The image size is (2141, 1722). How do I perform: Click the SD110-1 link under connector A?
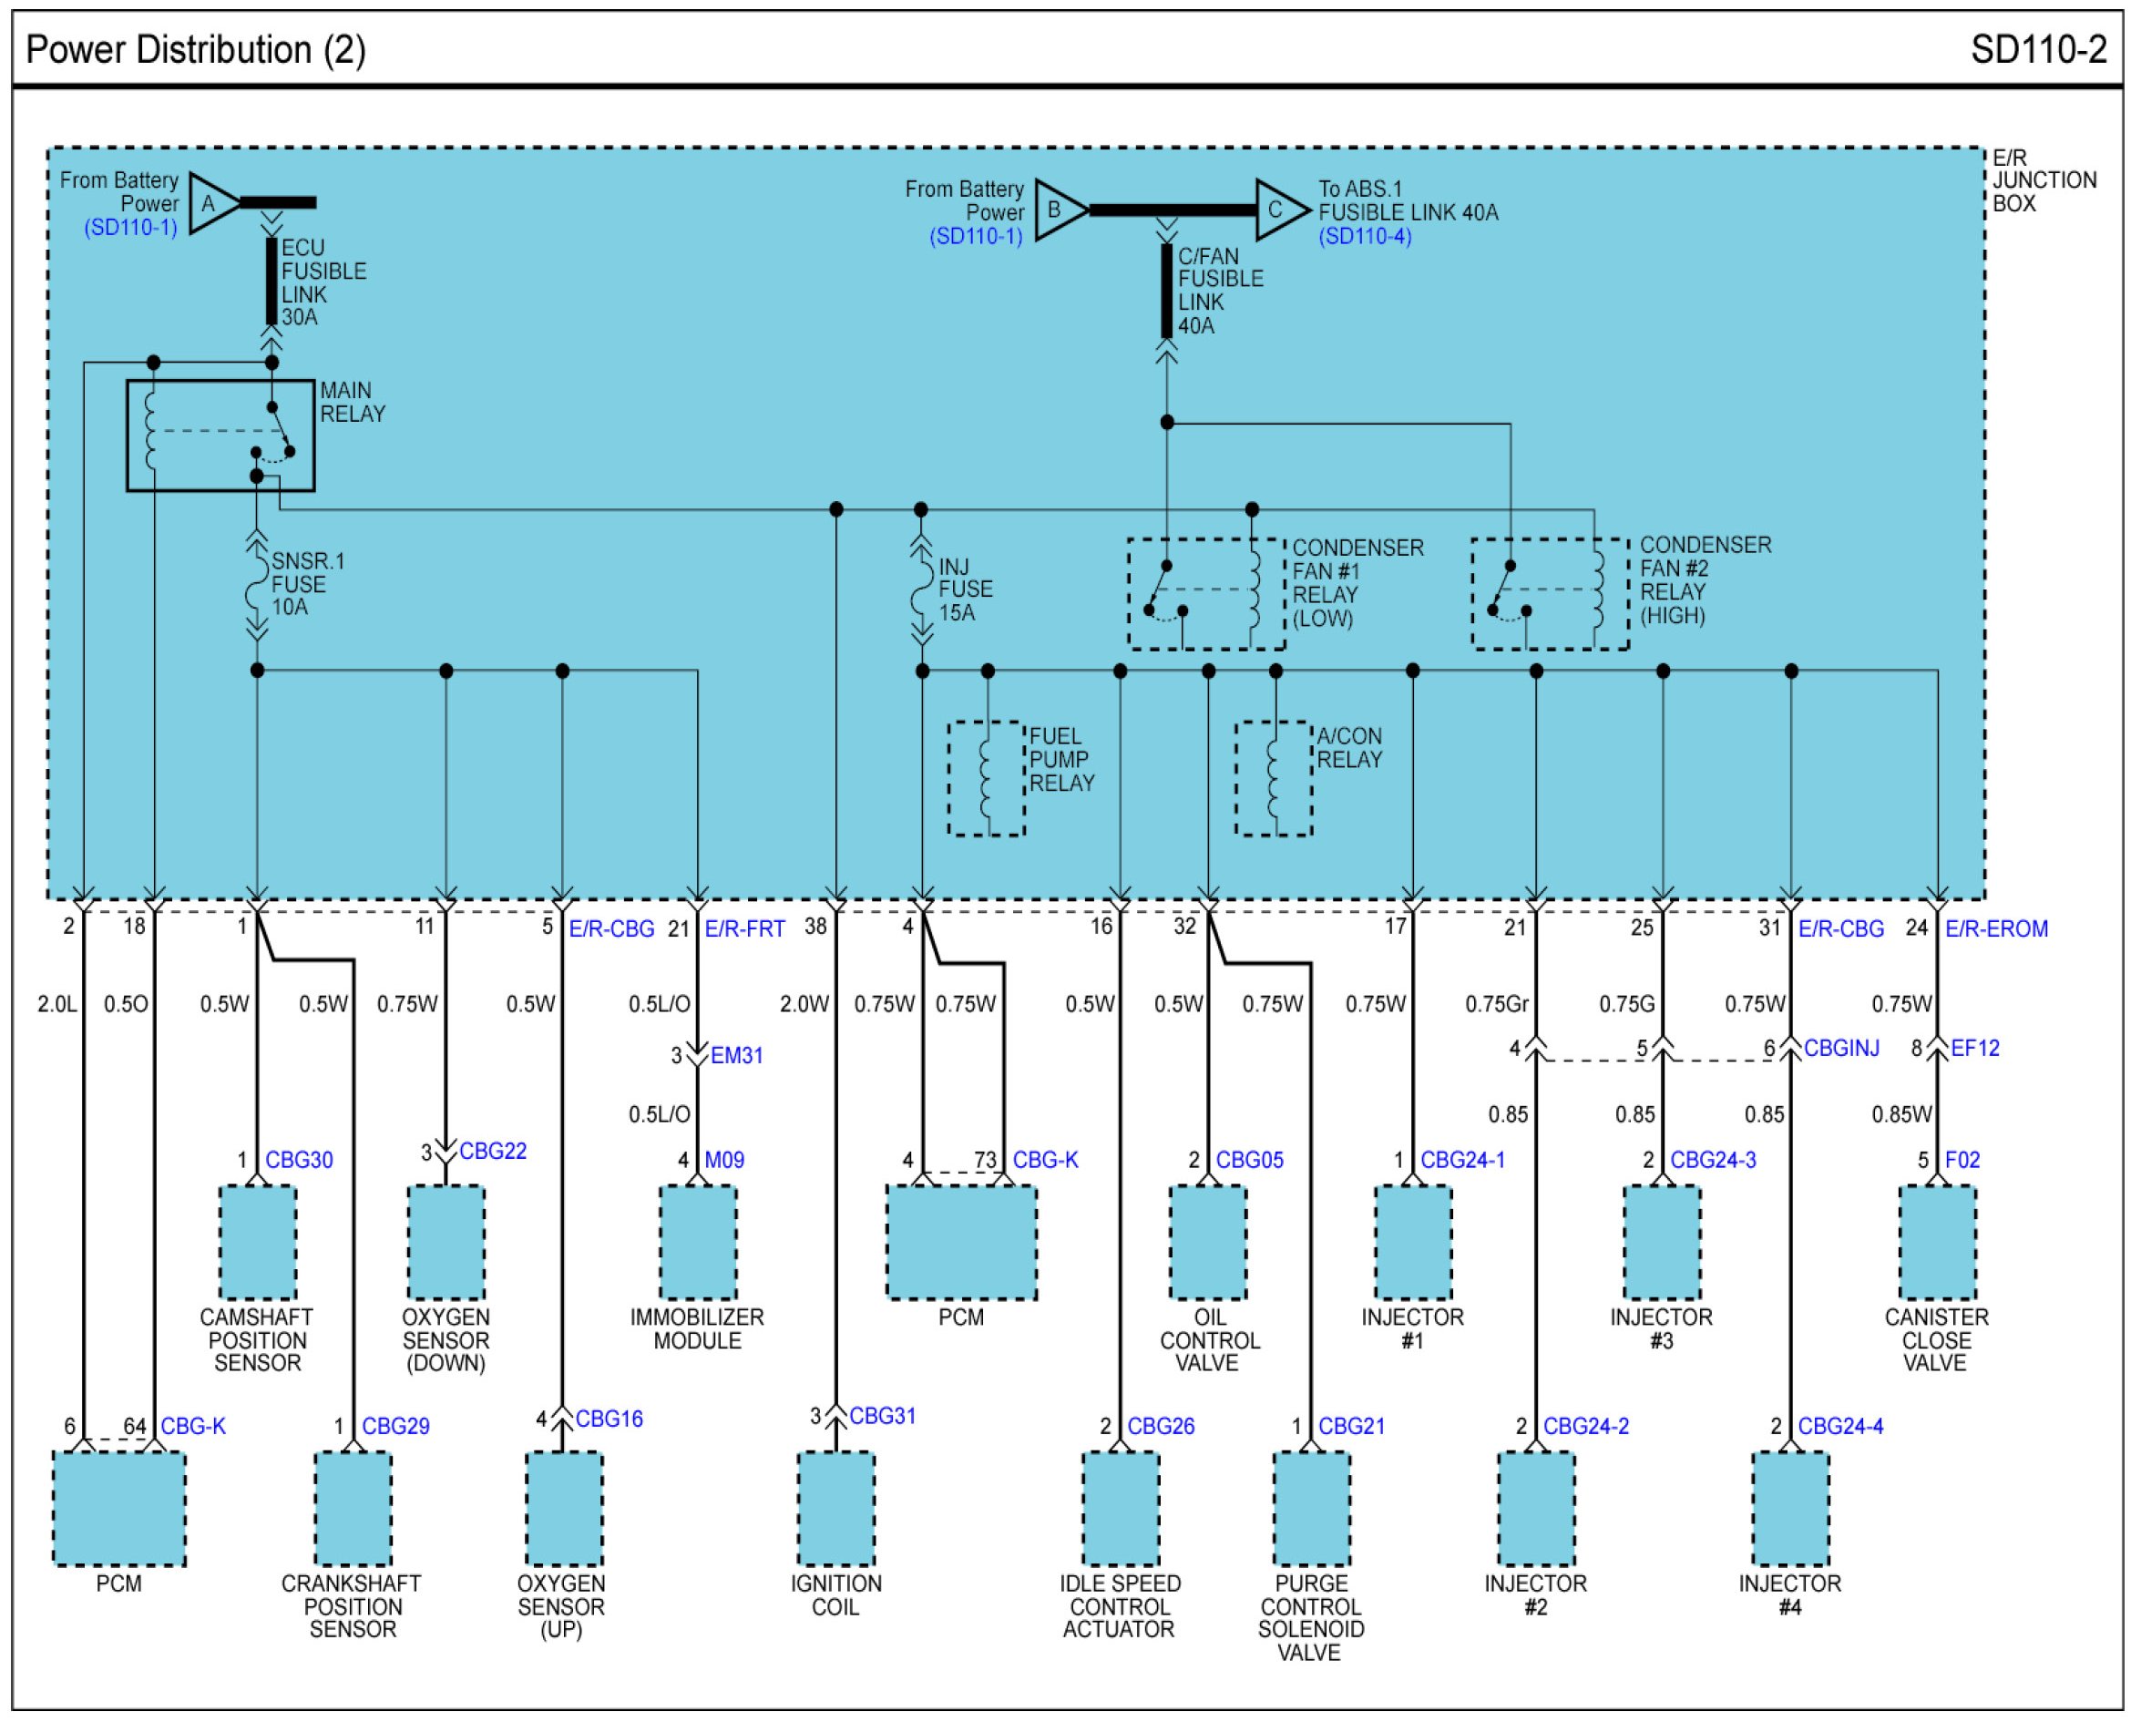(131, 228)
